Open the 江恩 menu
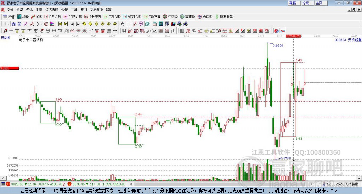The height and width of the screenshot is (194, 362). [x=39, y=10]
